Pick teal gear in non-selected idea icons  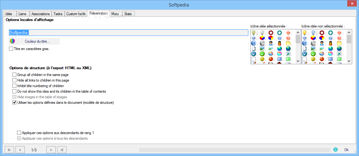(x=330, y=32)
